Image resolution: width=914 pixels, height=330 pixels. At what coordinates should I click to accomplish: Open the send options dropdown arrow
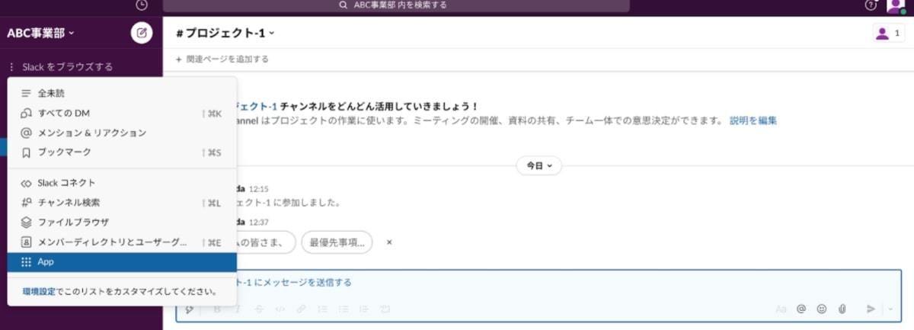891,309
